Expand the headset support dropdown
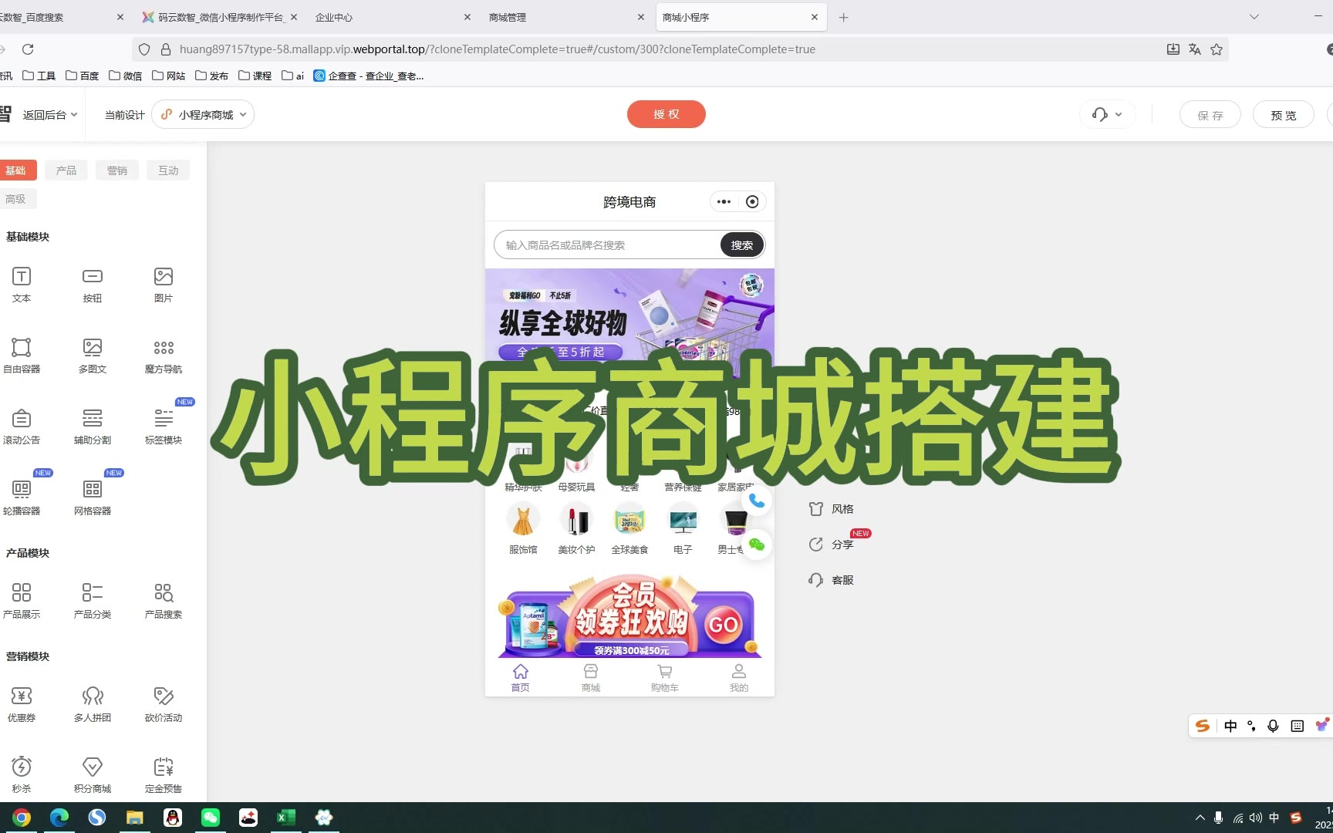This screenshot has width=1333, height=833. [1107, 115]
